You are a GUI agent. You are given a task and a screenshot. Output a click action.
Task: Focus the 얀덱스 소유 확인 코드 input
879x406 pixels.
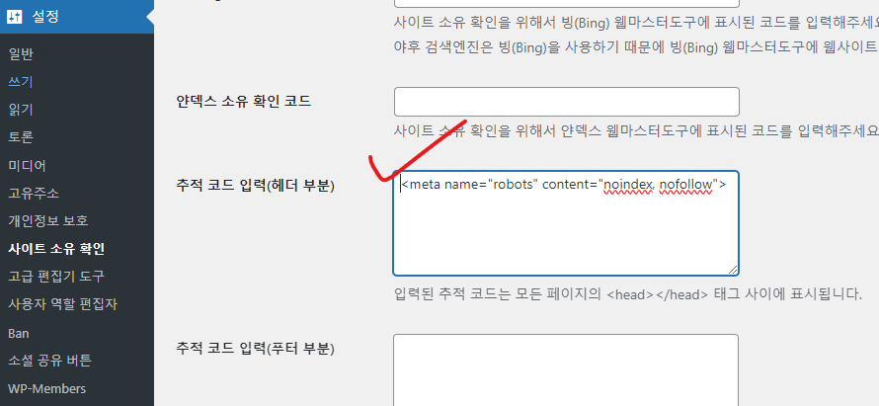(566, 102)
